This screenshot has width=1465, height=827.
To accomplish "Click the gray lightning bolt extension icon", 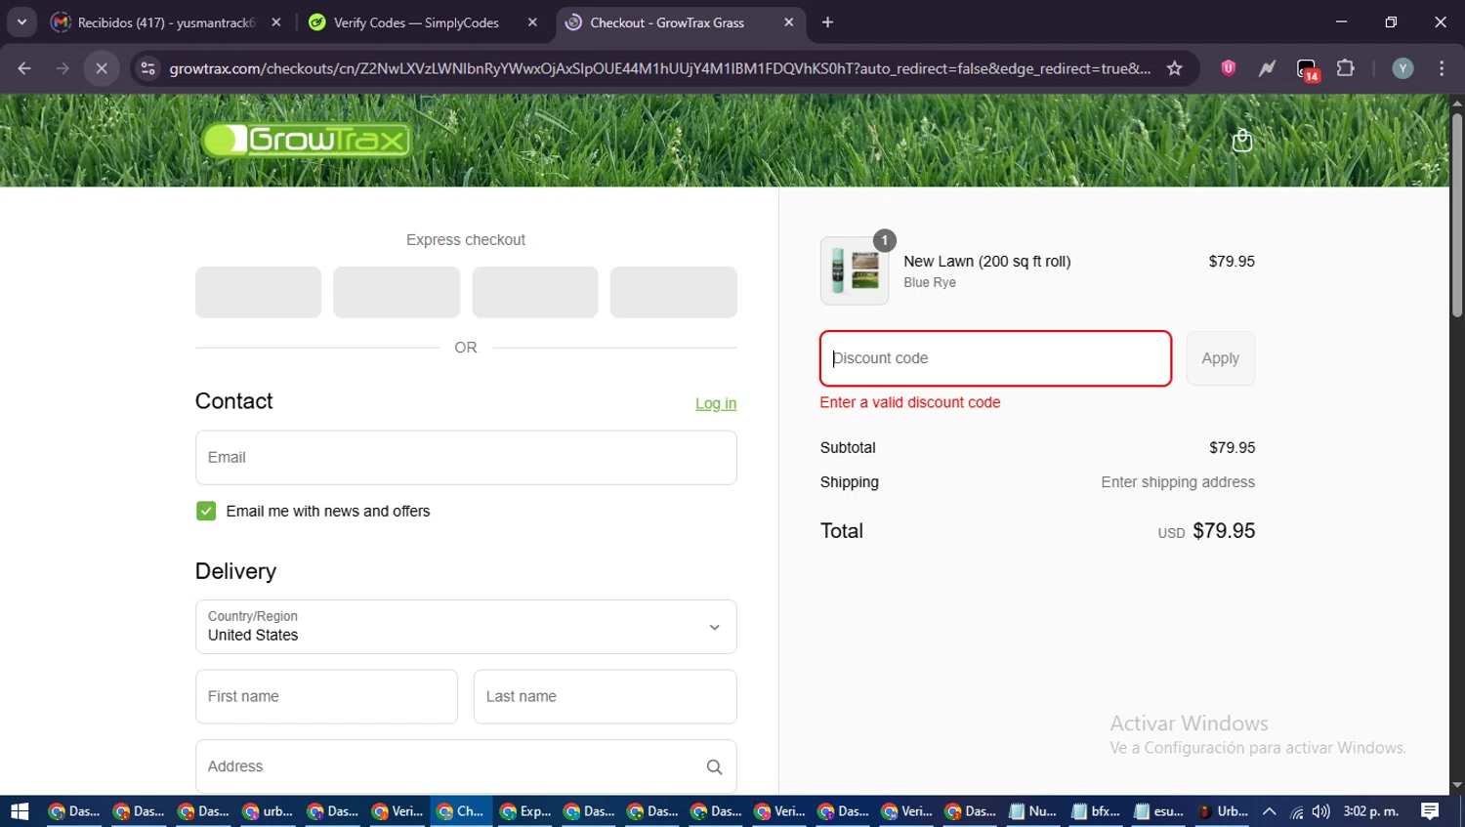I will click(1267, 68).
